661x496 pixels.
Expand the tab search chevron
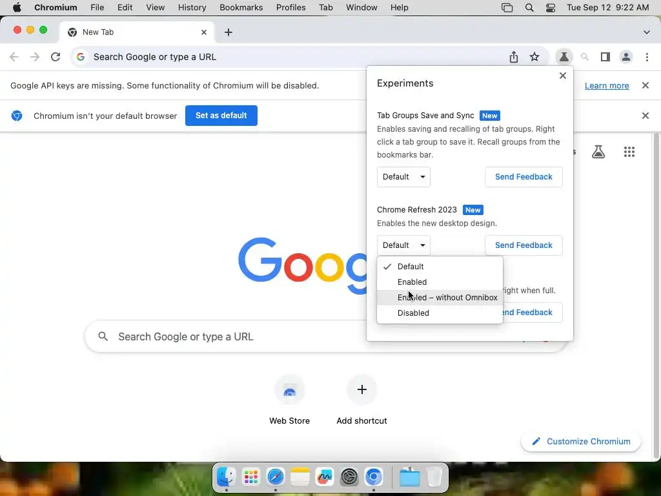(647, 32)
